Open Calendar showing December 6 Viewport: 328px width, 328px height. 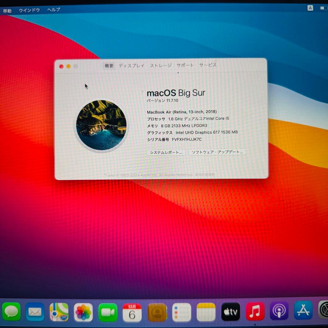131,311
